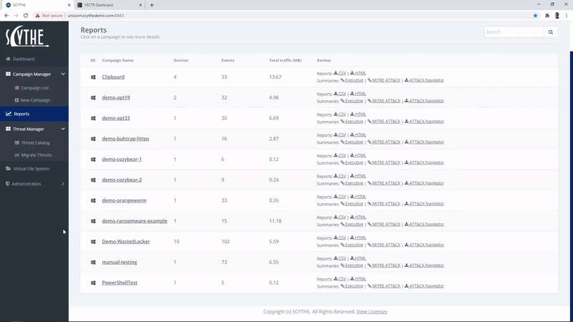Select the Reports sidebar item
Screen dimensions: 573x322
point(34,114)
